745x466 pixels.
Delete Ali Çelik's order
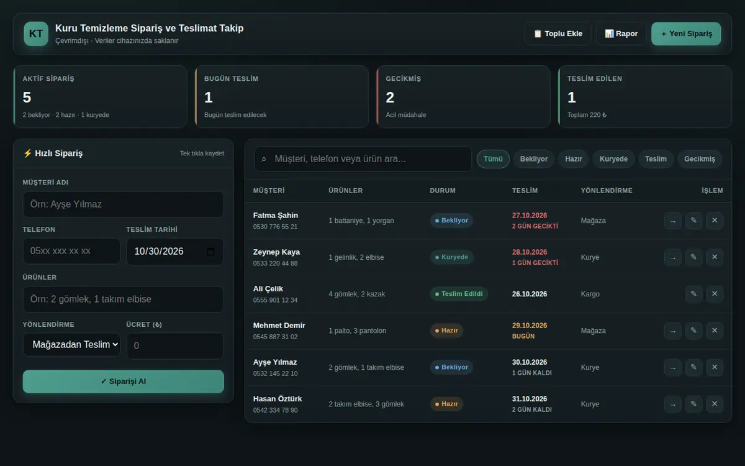click(715, 294)
